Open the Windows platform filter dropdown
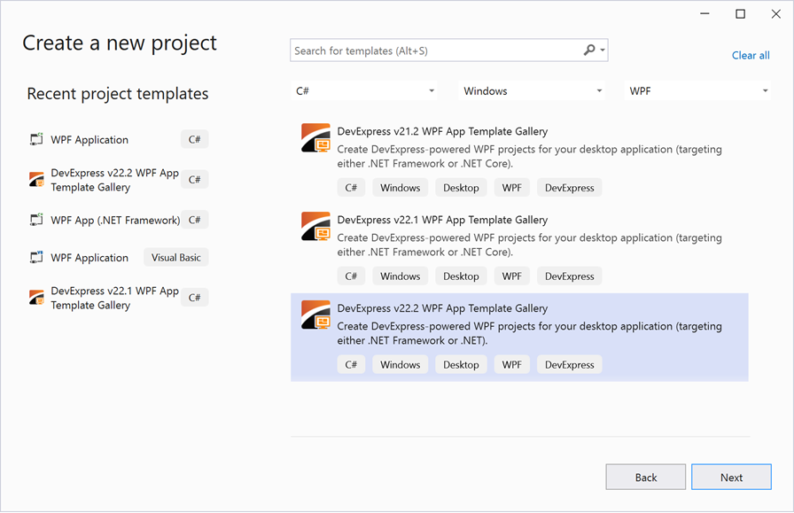Screen dimensions: 794x513 (x=531, y=90)
